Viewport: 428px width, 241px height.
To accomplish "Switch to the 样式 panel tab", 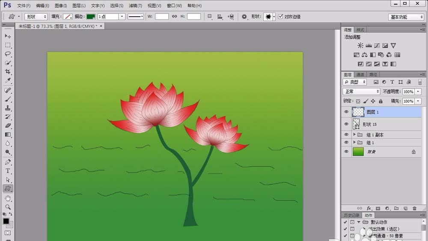I will tap(360, 30).
